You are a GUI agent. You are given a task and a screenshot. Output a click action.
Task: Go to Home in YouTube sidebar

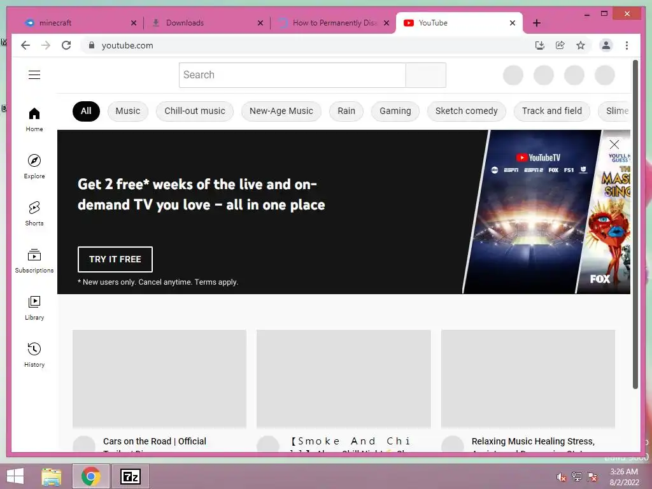click(x=34, y=120)
